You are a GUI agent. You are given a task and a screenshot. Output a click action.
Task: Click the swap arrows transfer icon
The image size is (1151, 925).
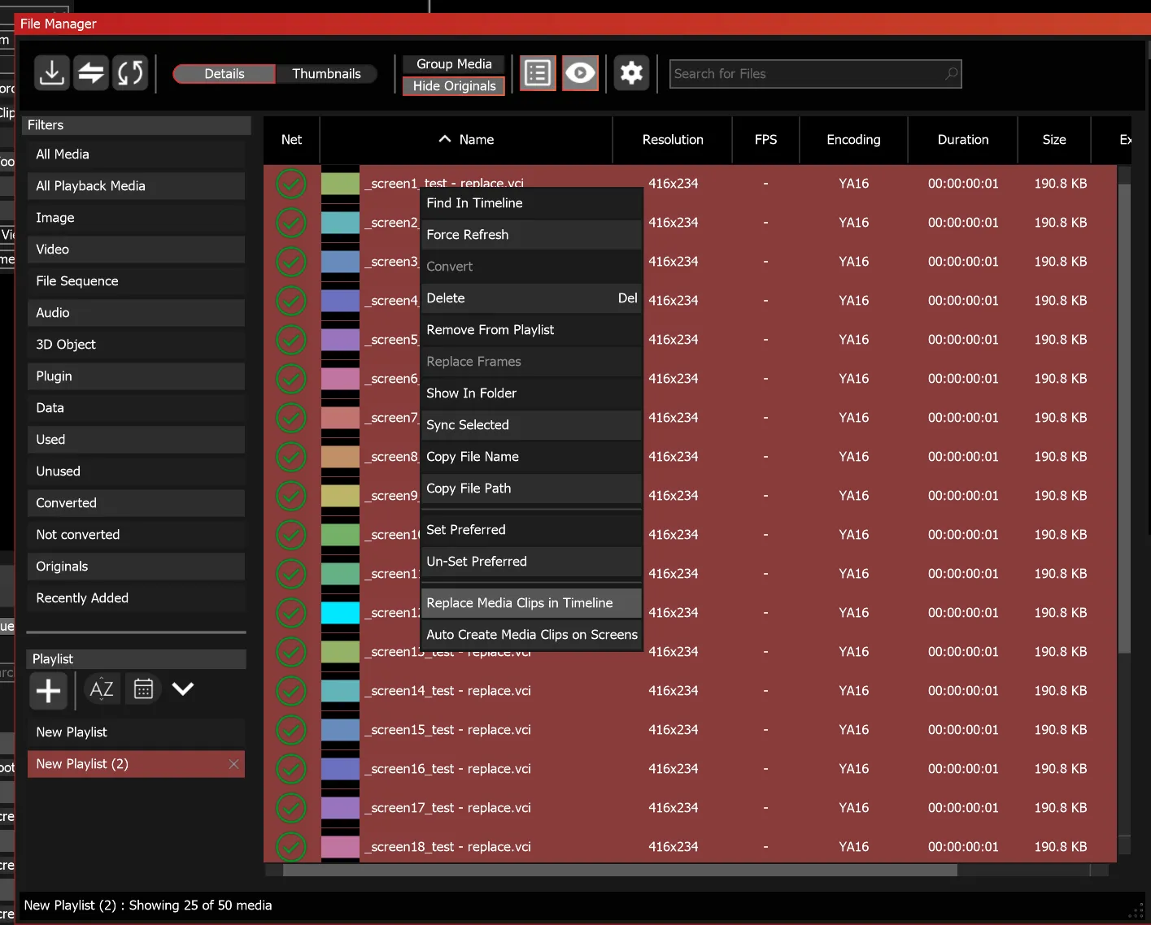point(91,73)
